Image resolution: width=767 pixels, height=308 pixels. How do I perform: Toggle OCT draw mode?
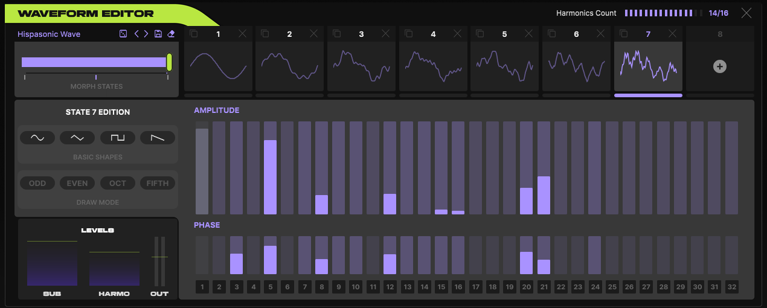tap(118, 183)
